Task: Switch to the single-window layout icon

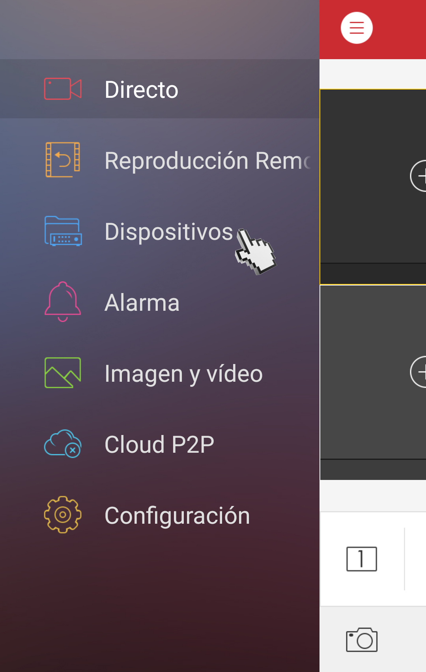Action: [362, 559]
